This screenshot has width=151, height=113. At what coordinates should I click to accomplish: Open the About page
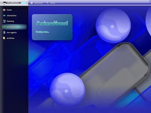(53, 3)
